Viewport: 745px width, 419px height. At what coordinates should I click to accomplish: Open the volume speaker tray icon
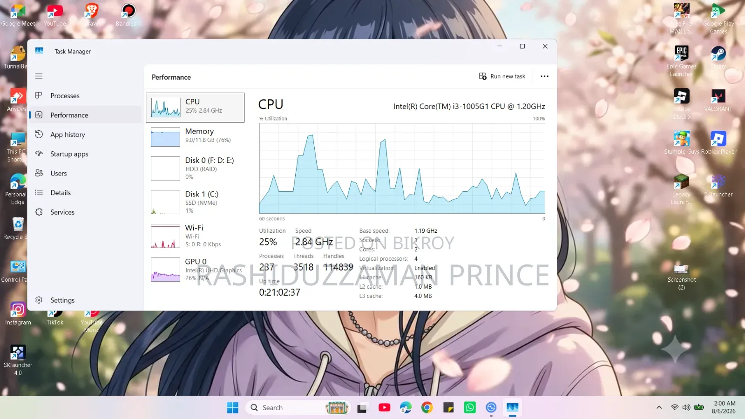pyautogui.click(x=686, y=407)
